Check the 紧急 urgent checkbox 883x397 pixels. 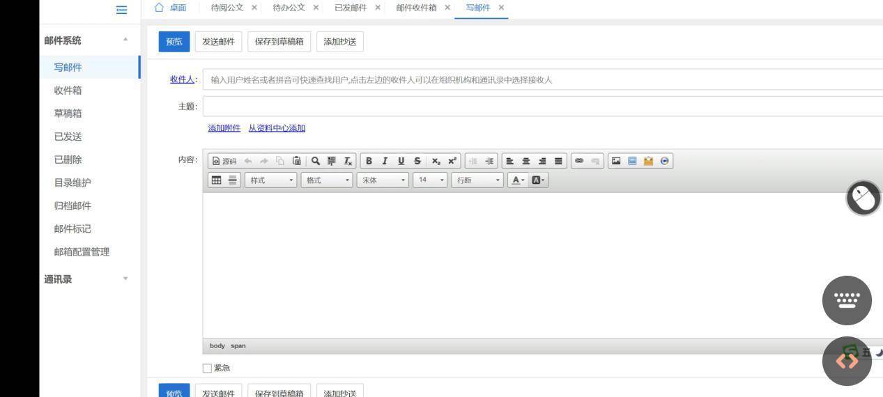point(207,368)
